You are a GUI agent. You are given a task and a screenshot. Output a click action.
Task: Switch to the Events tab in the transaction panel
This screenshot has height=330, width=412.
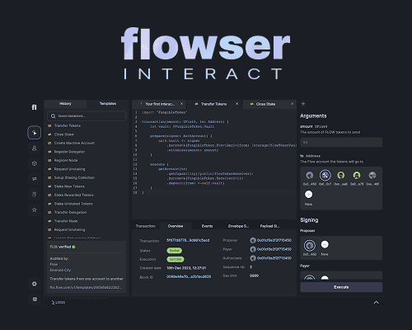(207, 226)
